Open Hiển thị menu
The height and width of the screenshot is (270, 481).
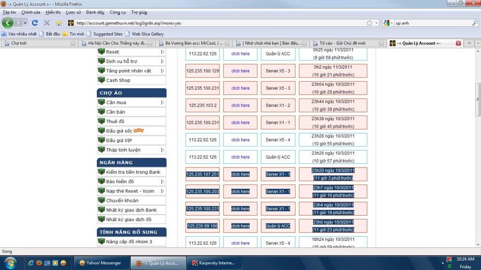pyautogui.click(x=53, y=12)
